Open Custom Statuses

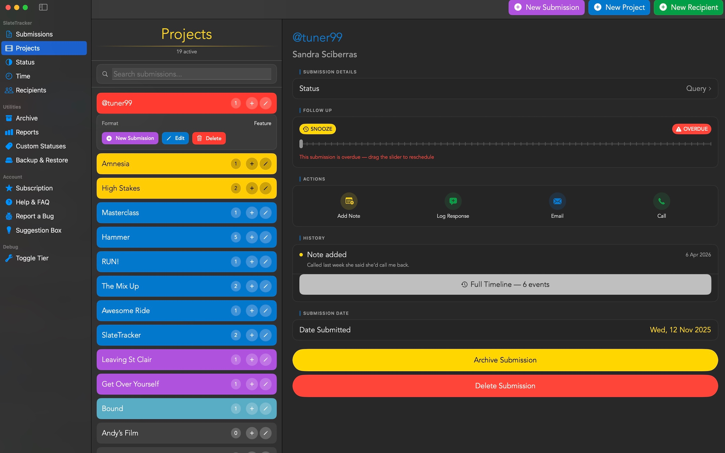coord(44,146)
